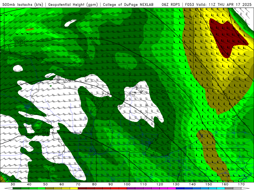Screen dimensions: 254x190
Task: Click the "06Z RDPS" model run label
Action: coord(171,5)
